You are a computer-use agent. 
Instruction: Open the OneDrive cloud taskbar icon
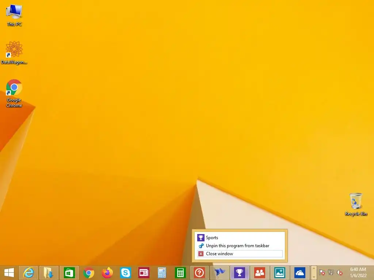pyautogui.click(x=300, y=273)
